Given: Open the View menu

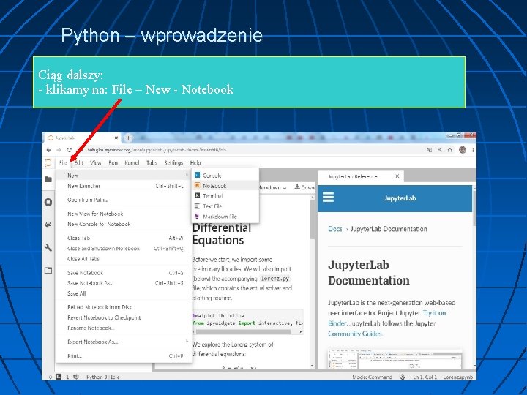Looking at the screenshot, I should tap(95, 162).
